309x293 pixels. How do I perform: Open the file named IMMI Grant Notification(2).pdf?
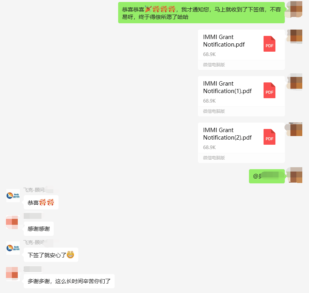[241, 143]
